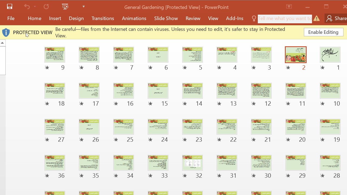
Task: Select slide 3 thumbnail
Action: coord(261,55)
